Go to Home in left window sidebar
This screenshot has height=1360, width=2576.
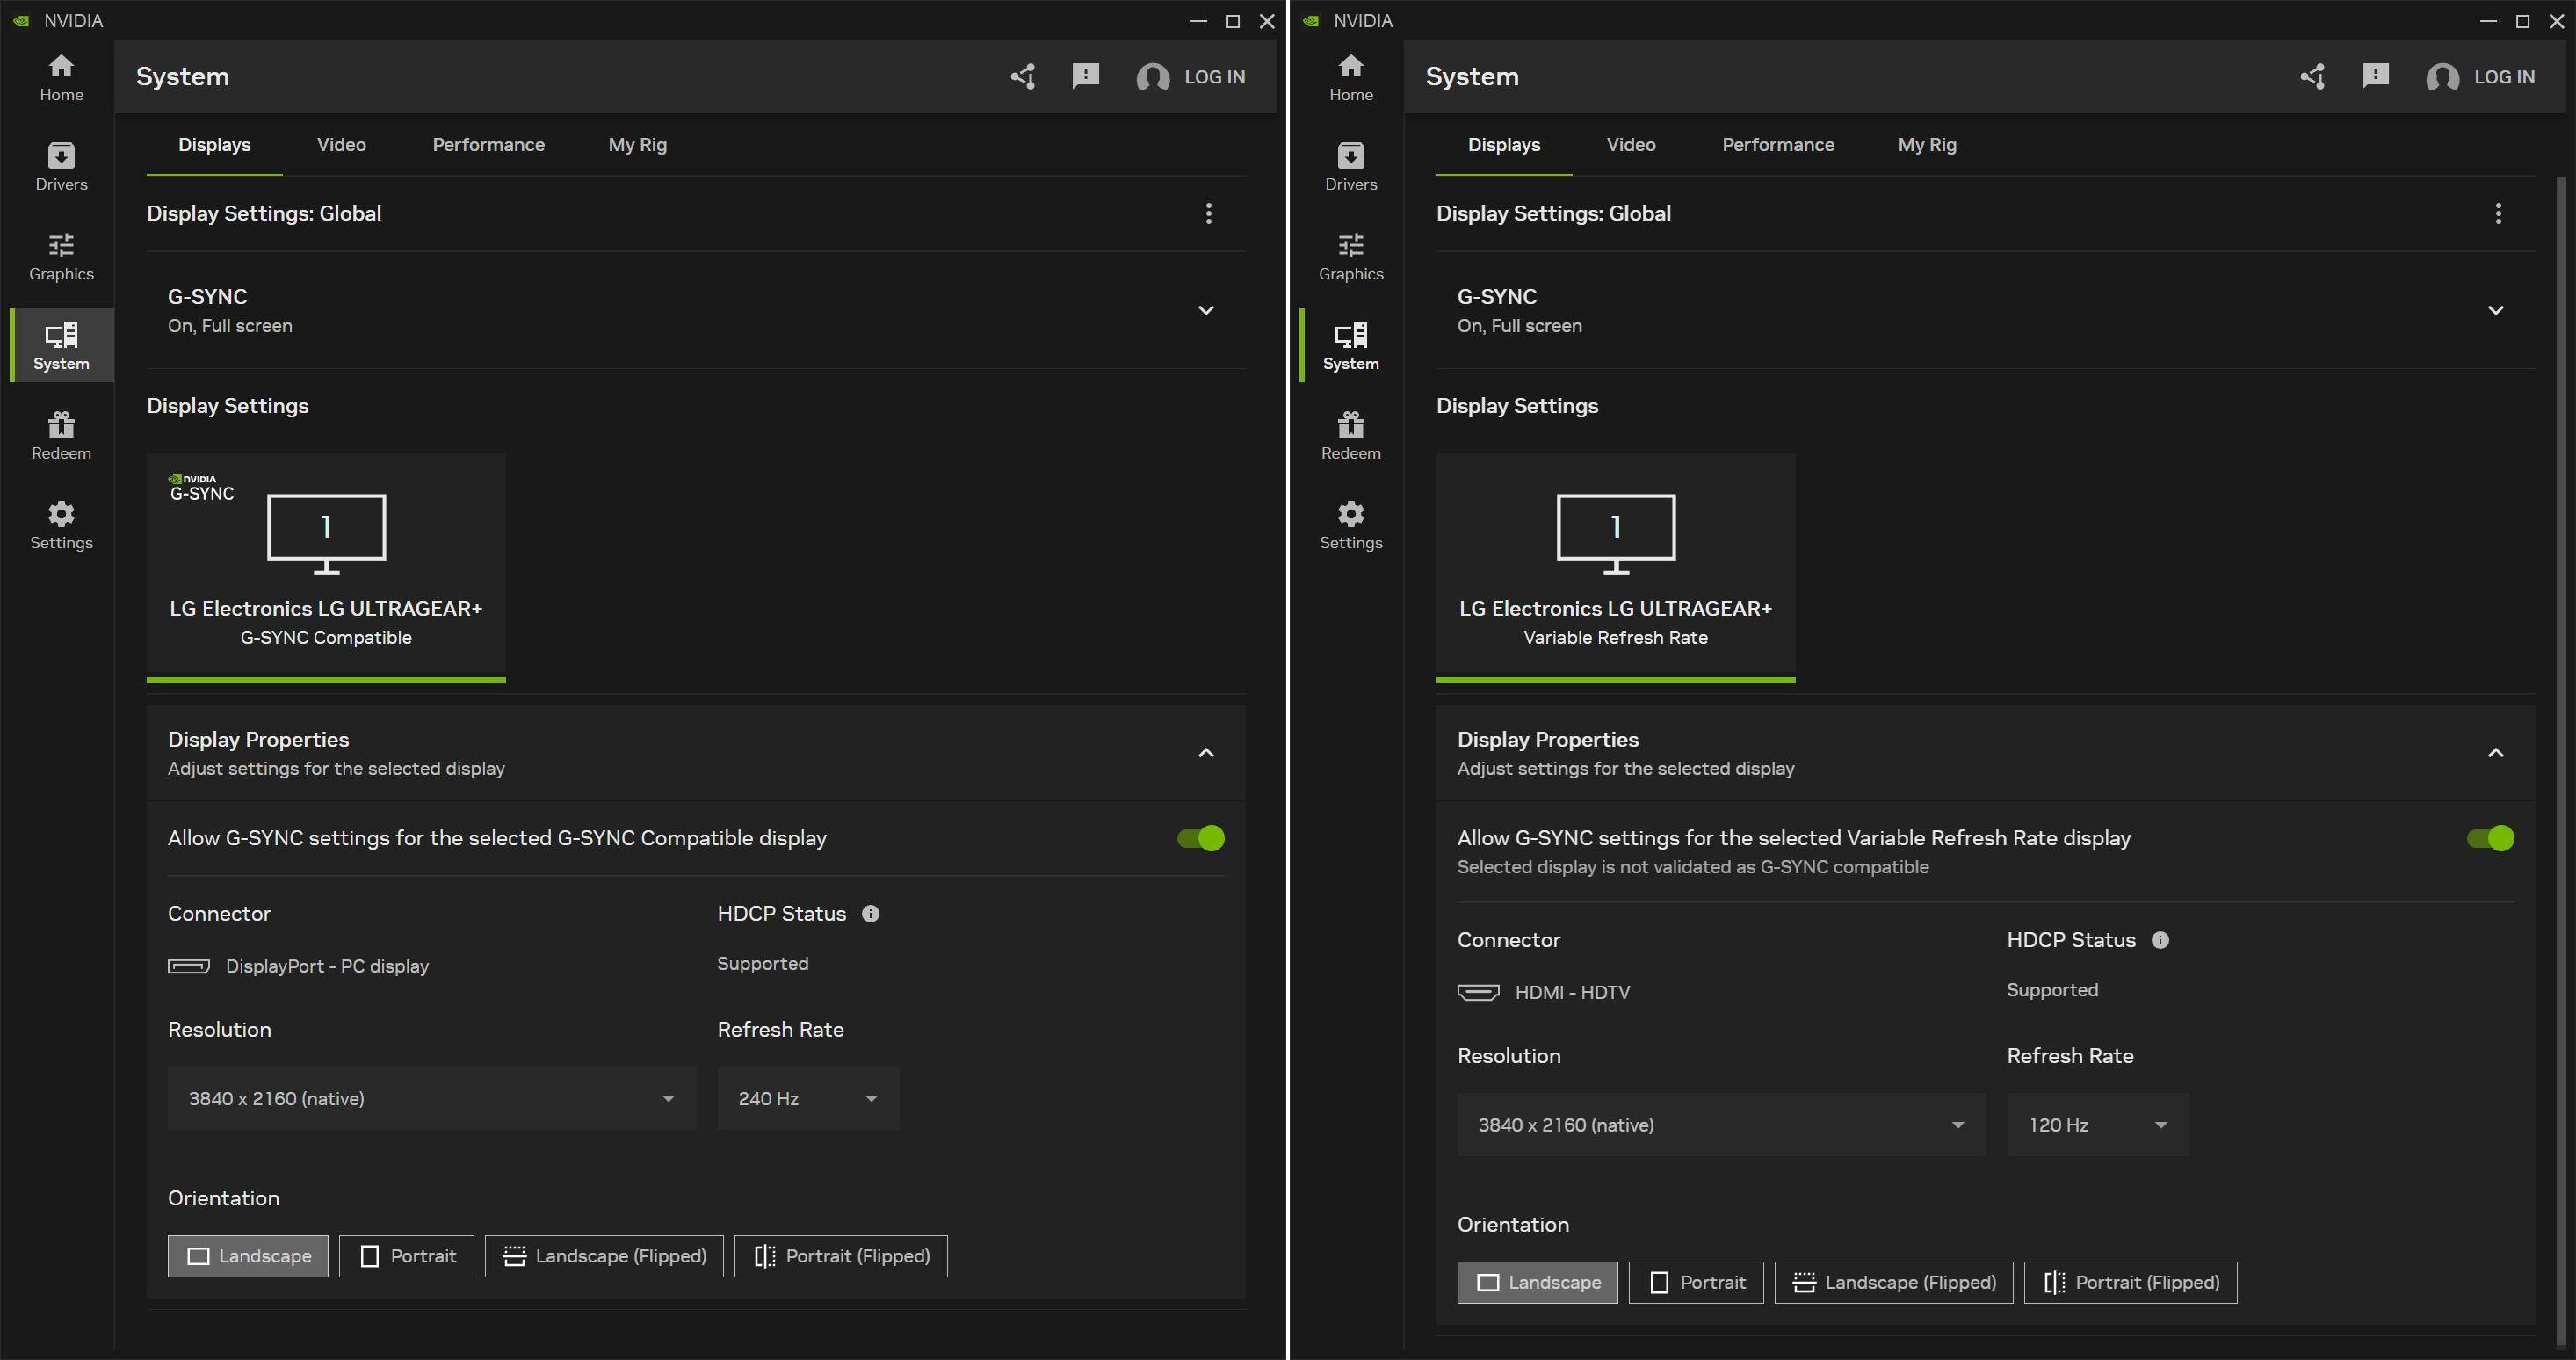[61, 77]
